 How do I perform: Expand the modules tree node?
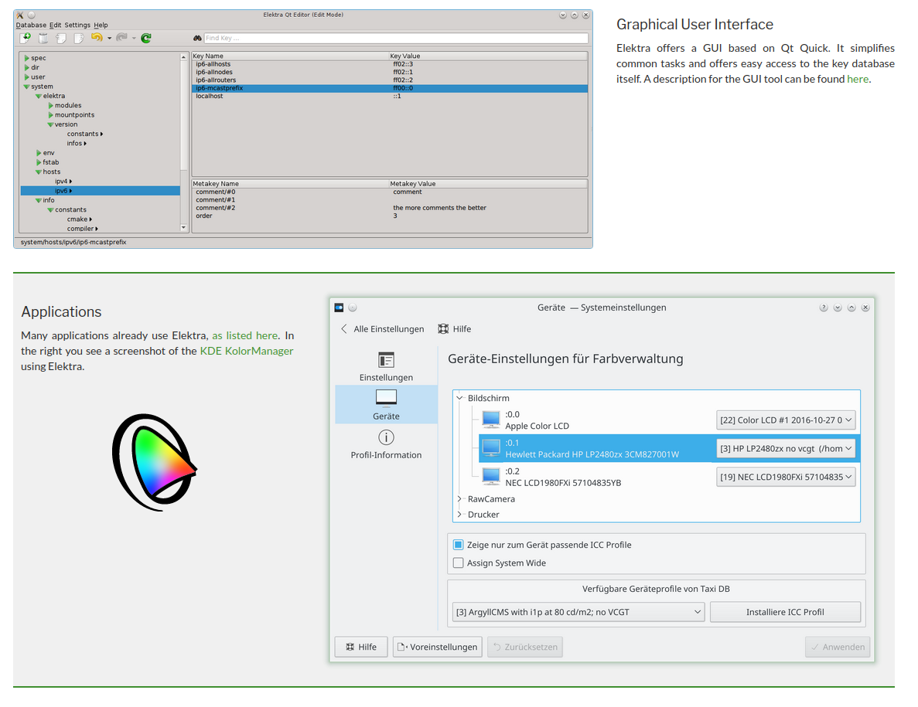51,105
